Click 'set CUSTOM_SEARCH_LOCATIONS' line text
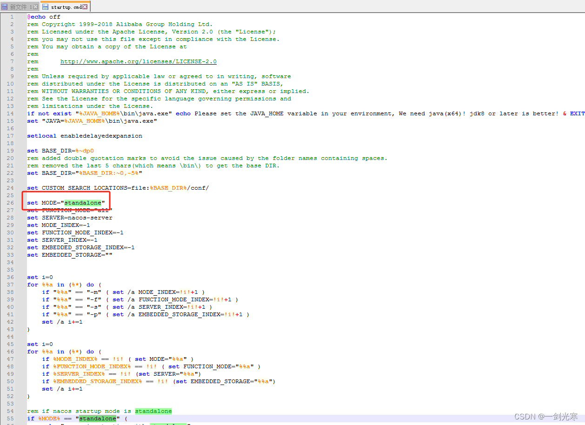This screenshot has height=425, width=585. click(118, 188)
